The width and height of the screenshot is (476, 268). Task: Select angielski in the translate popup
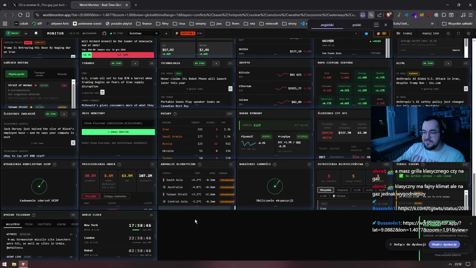pos(327,25)
